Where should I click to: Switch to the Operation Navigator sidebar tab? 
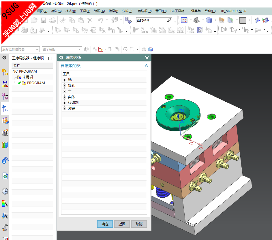[x=5, y=108]
